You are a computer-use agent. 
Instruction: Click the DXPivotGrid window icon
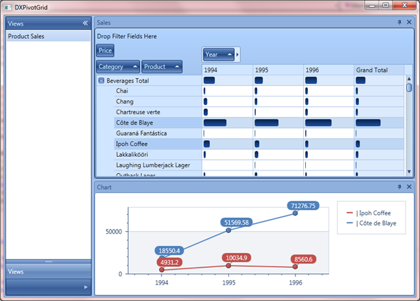point(8,7)
